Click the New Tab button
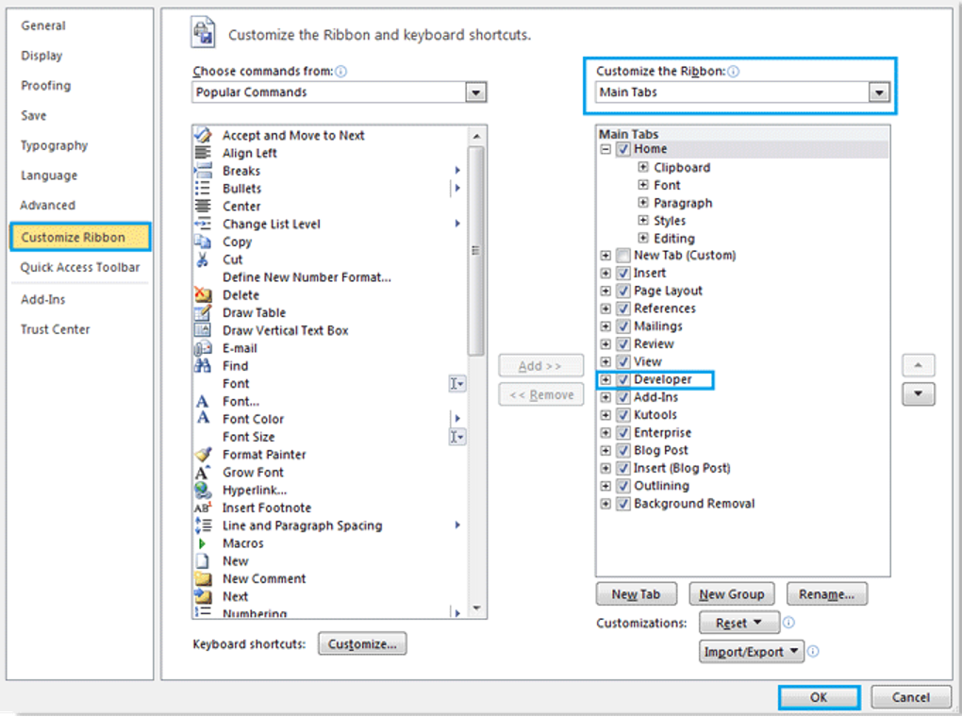Screen dimensions: 962x717 pos(637,594)
